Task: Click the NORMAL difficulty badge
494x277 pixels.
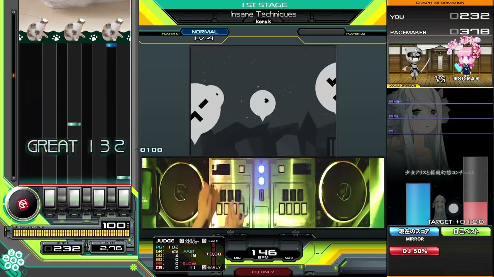Action: pyautogui.click(x=205, y=32)
